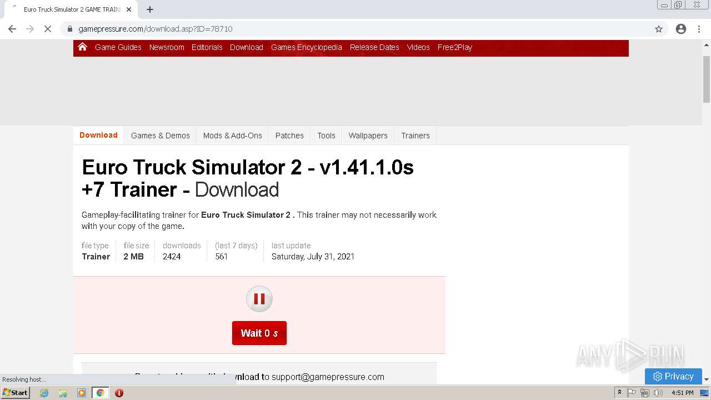Bookmark this page with the star icon
The image size is (711, 400).
tap(659, 29)
